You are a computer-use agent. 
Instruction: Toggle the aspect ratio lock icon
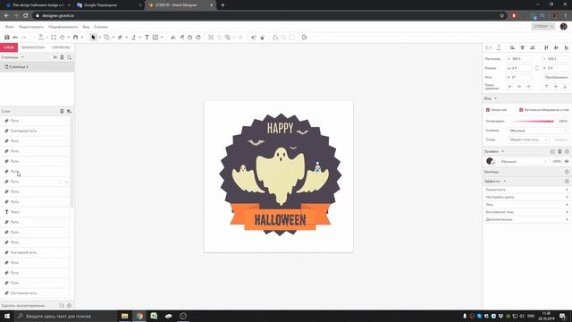pyautogui.click(x=536, y=68)
